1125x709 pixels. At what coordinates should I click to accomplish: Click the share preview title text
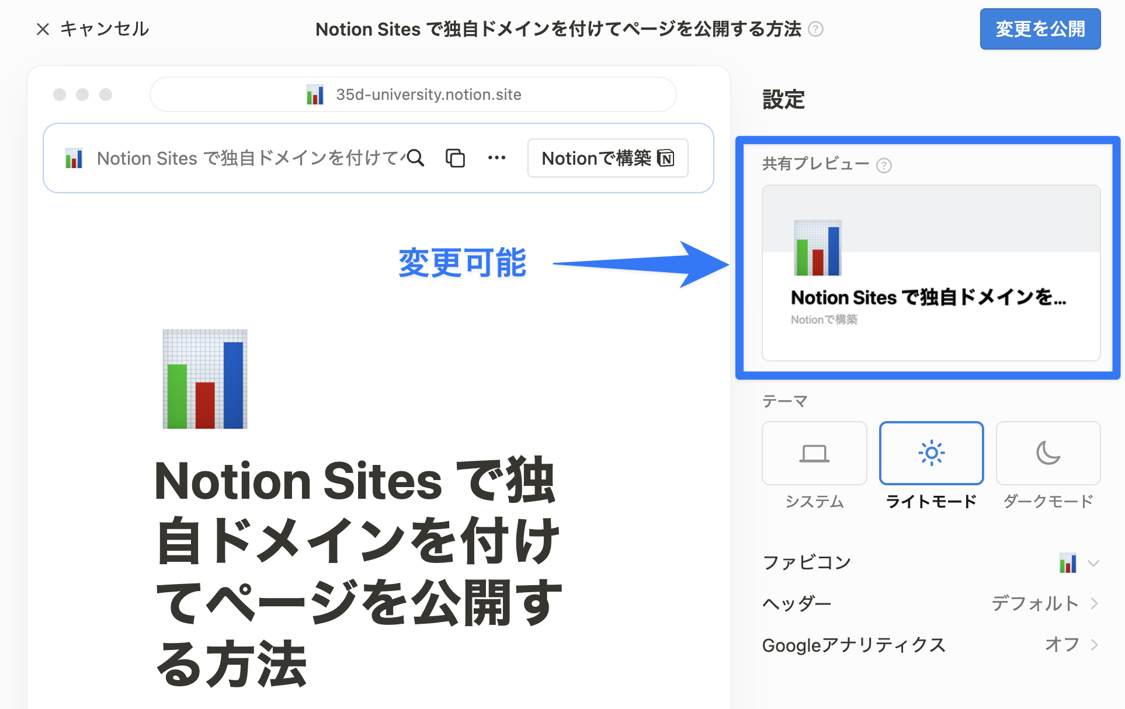click(929, 297)
